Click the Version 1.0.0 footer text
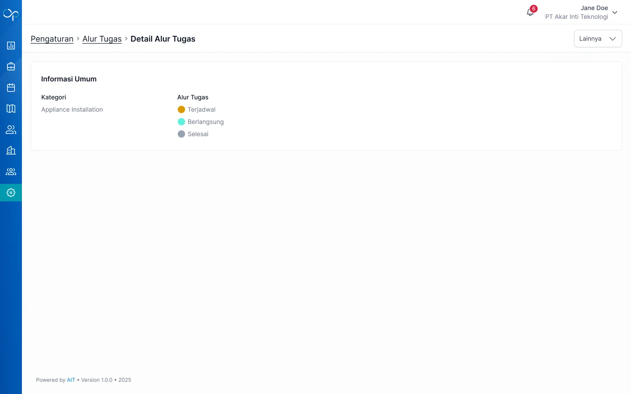The height and width of the screenshot is (394, 631). 97,380
